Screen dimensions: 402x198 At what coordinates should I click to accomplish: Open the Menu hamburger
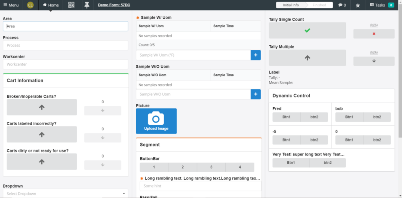(11, 5)
